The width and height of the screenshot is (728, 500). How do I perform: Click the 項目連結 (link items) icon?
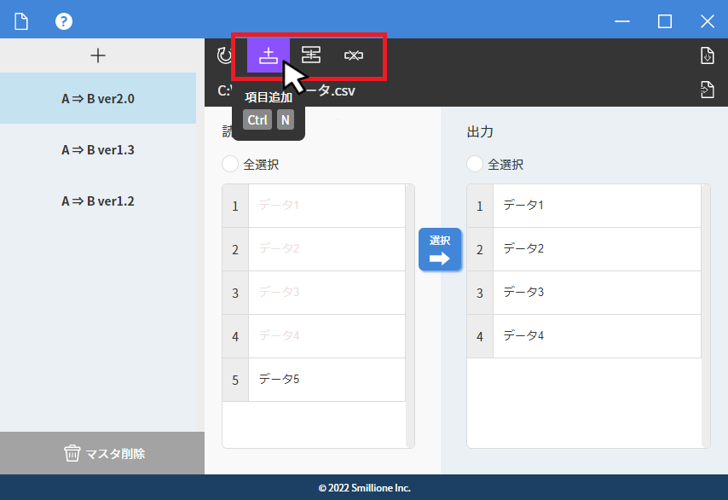[310, 55]
